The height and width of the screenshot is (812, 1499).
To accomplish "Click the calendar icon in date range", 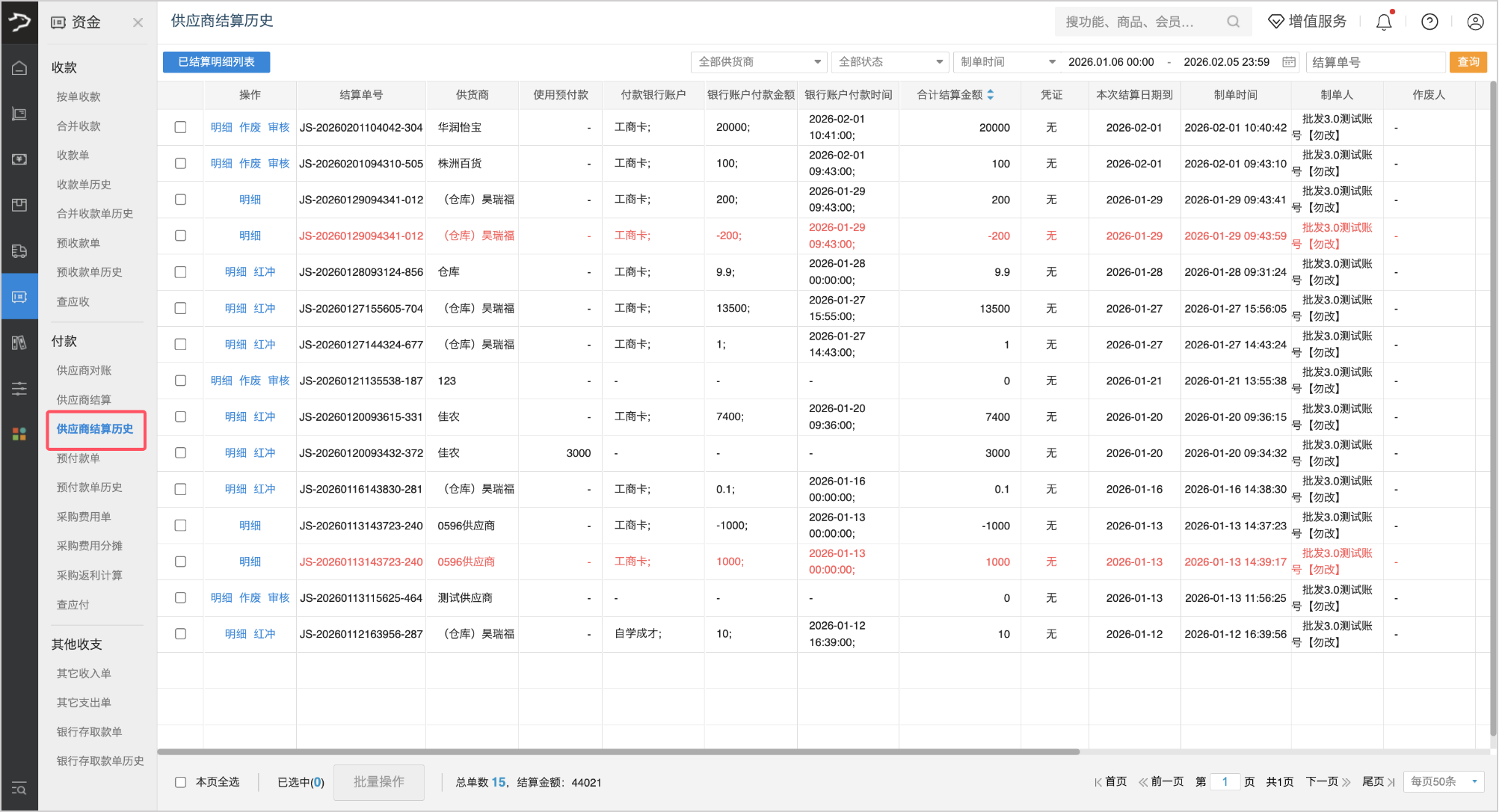I will click(x=1289, y=62).
